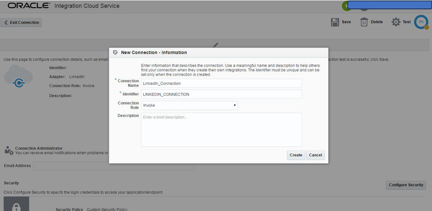This screenshot has width=432, height=211.
Task: Click the Test gear icon
Action: point(396,22)
